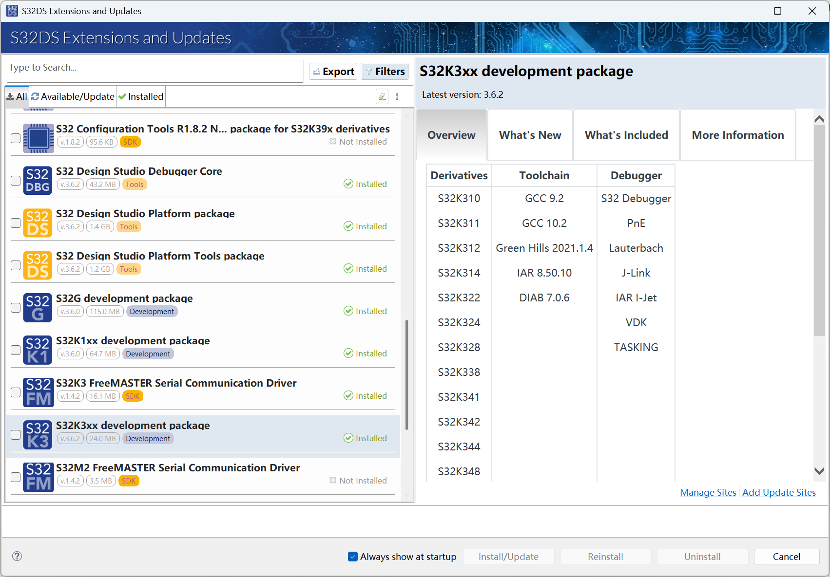Select S32G development package title
The width and height of the screenshot is (830, 577).
pos(124,298)
